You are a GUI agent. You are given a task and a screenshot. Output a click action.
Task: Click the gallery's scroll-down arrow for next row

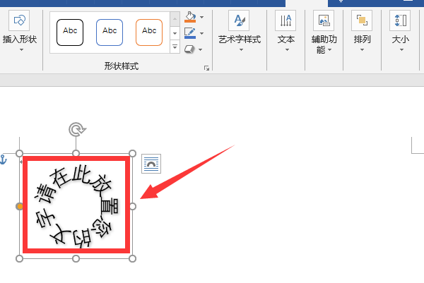tap(175, 33)
